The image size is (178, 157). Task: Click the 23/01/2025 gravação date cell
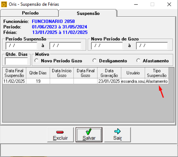click(109, 81)
